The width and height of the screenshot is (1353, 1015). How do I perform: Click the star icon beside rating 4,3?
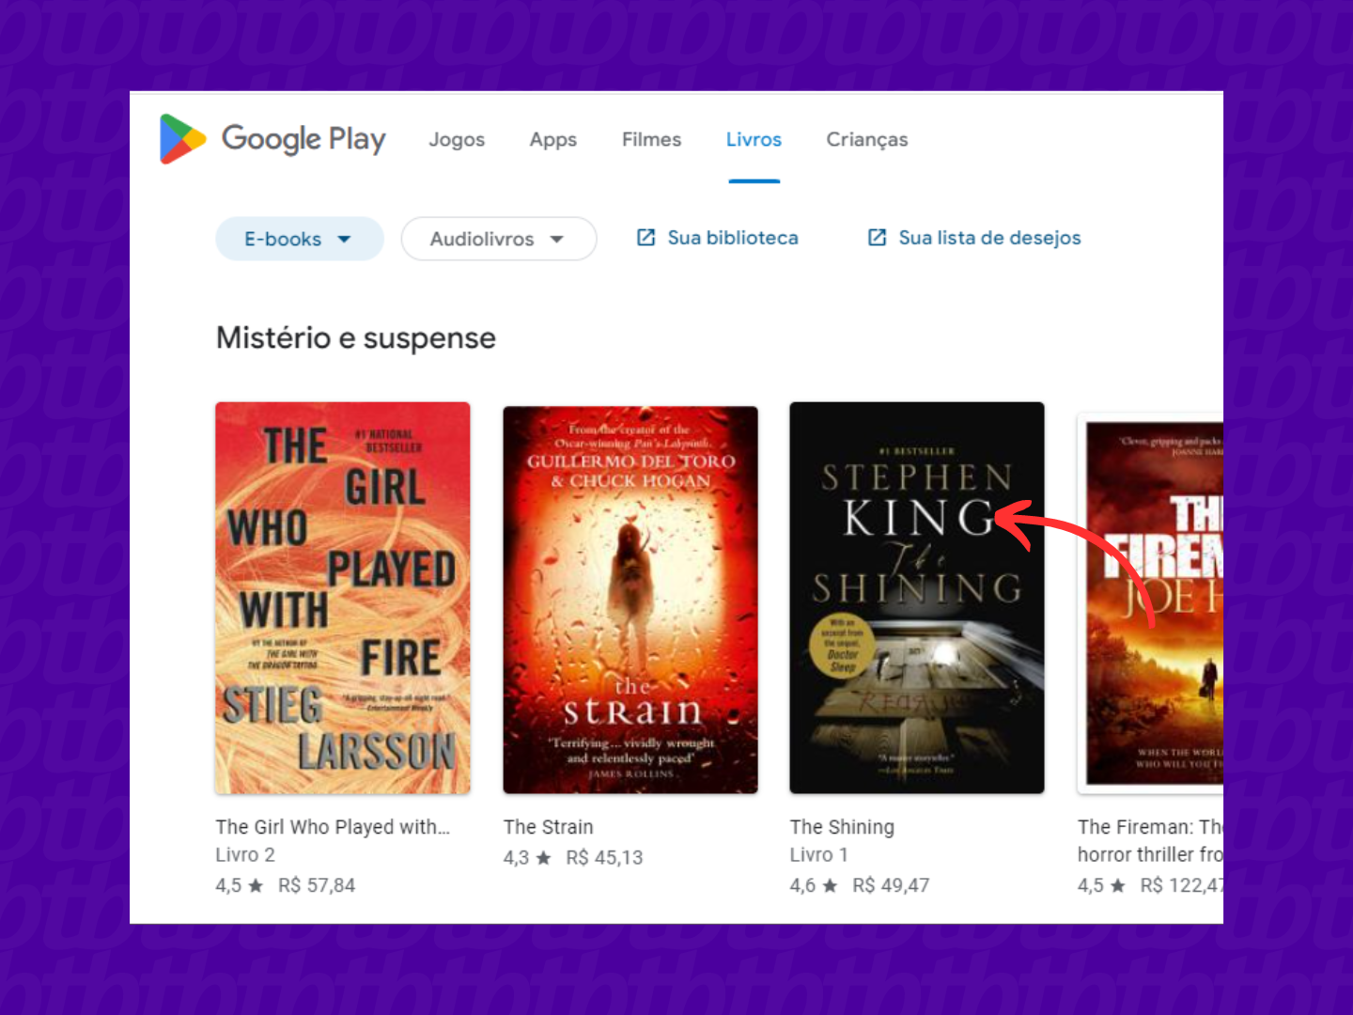543,857
